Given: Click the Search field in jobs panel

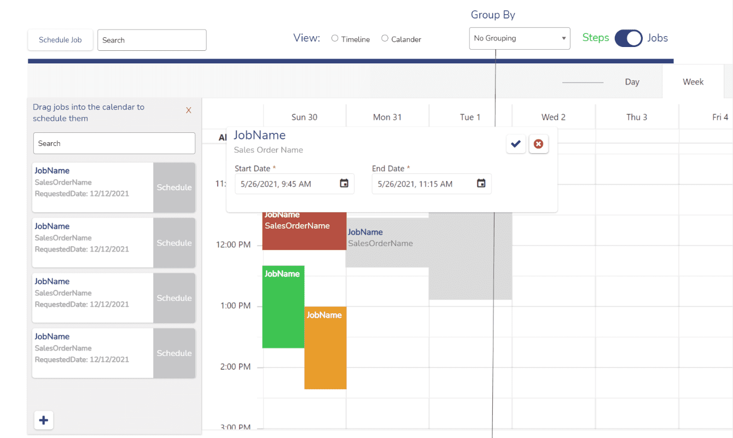Looking at the screenshot, I should (x=114, y=143).
